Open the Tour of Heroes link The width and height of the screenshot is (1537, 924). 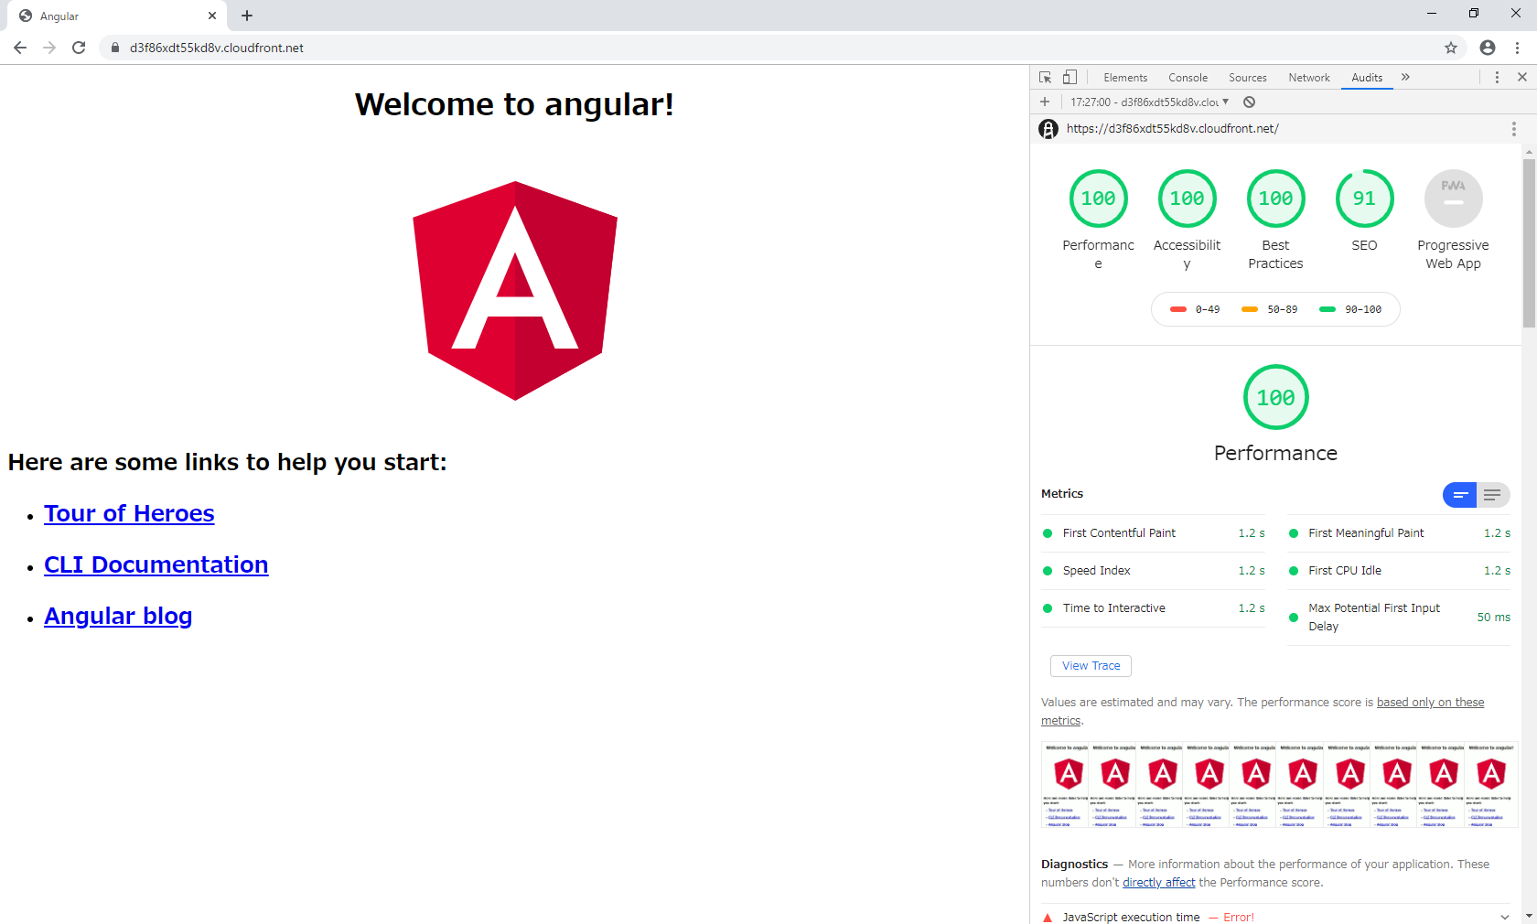click(129, 513)
